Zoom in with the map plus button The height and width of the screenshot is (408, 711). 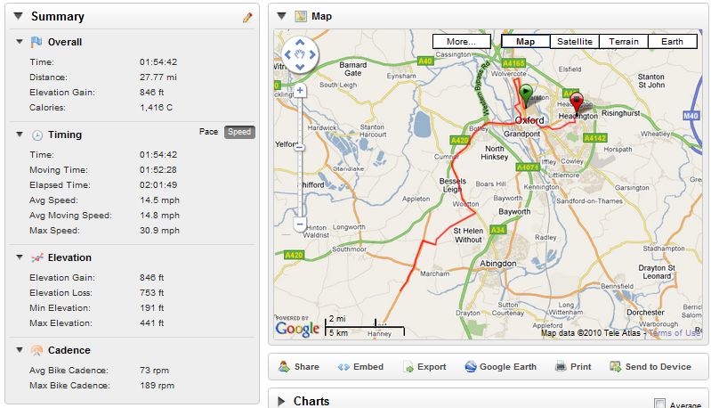(x=300, y=91)
